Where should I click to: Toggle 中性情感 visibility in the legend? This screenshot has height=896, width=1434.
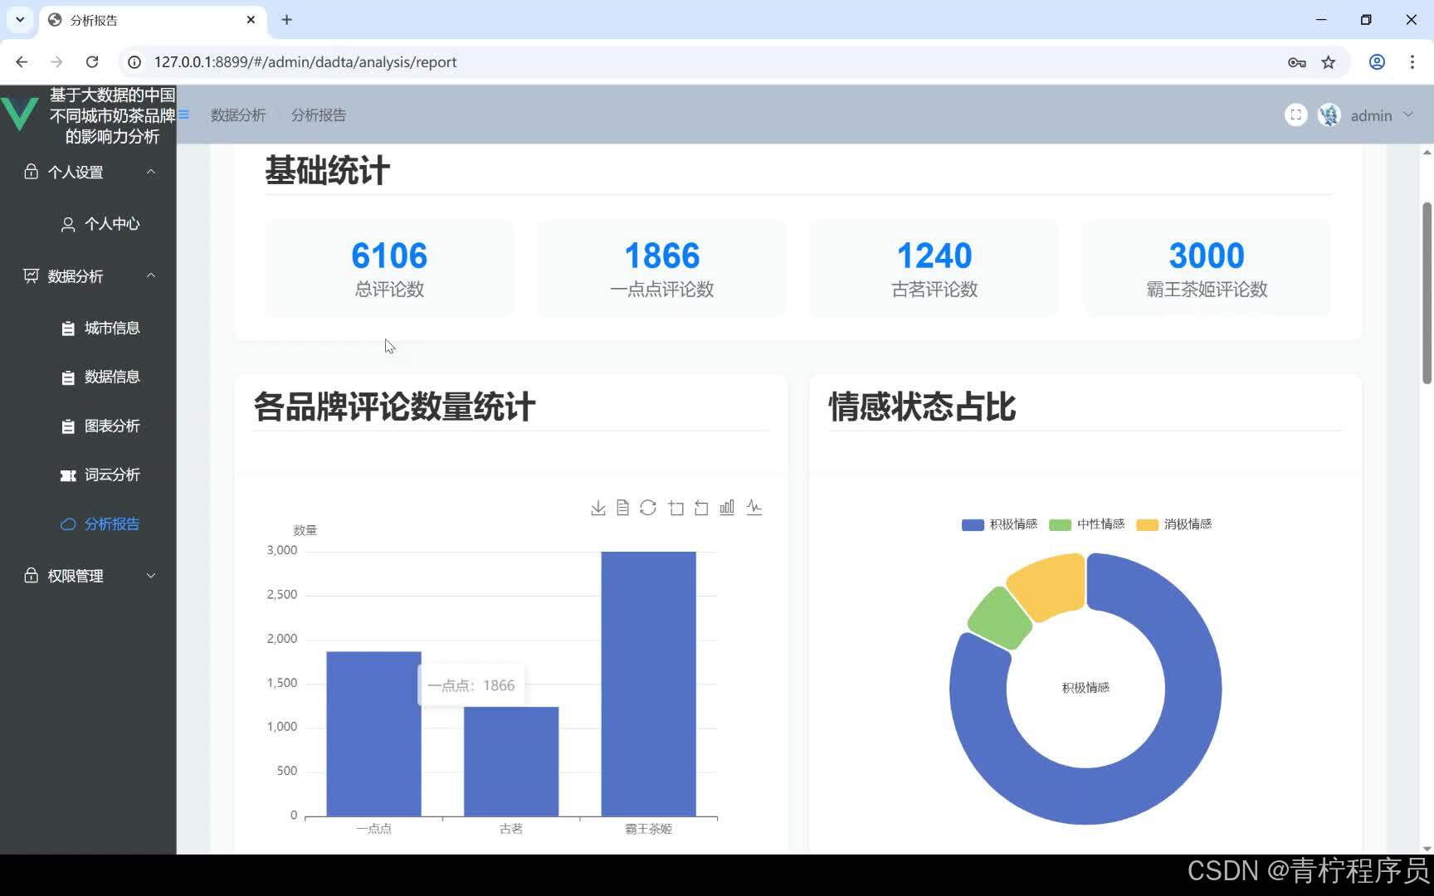(x=1089, y=524)
